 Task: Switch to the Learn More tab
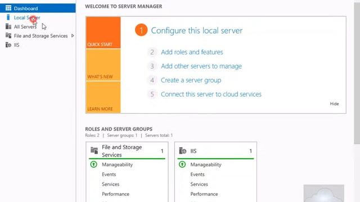103,97
